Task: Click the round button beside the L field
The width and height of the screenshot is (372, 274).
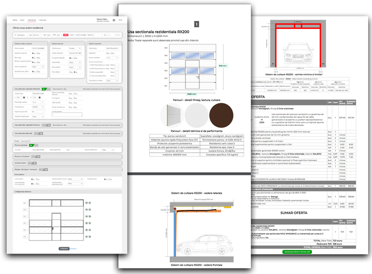Action: pos(24,97)
